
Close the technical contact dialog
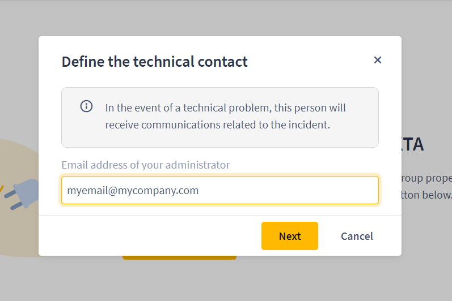(377, 60)
